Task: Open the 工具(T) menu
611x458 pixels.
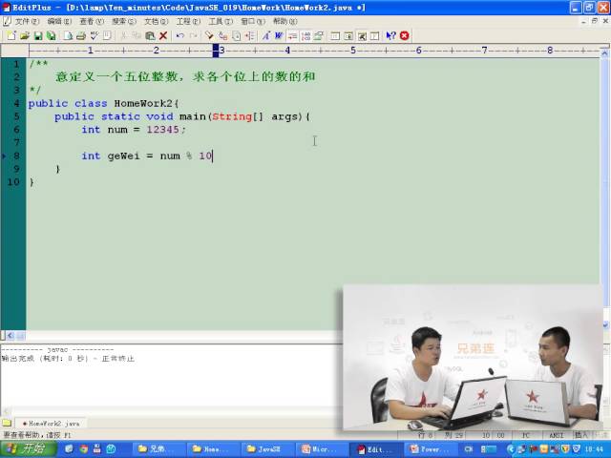Action: pos(221,21)
